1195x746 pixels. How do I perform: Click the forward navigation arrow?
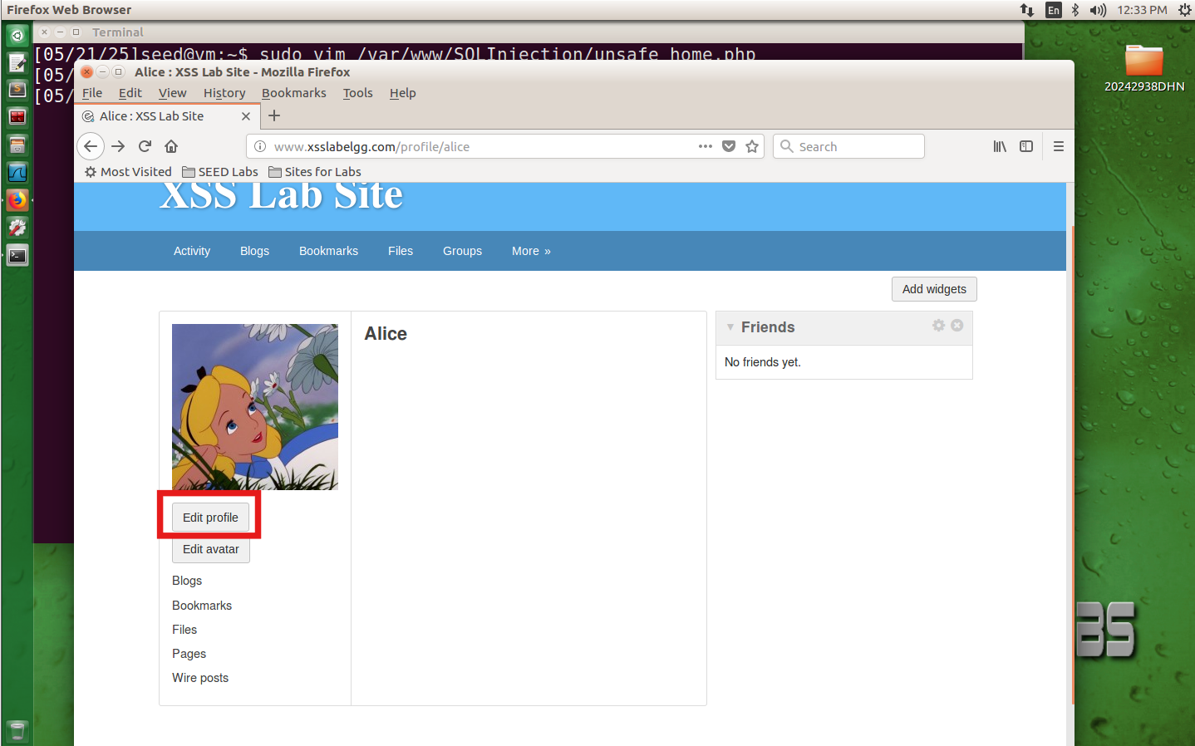click(x=118, y=146)
